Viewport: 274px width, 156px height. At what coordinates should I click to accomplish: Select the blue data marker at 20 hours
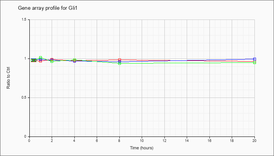point(254,59)
